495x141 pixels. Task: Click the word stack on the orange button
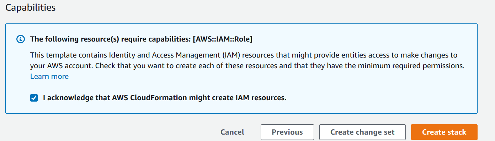point(457,132)
